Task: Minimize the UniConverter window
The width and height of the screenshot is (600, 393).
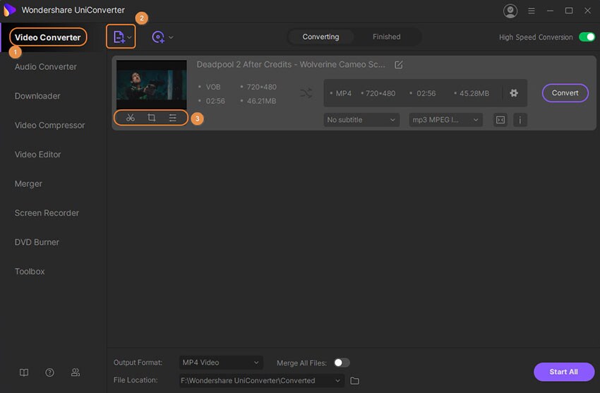Action: (x=551, y=11)
